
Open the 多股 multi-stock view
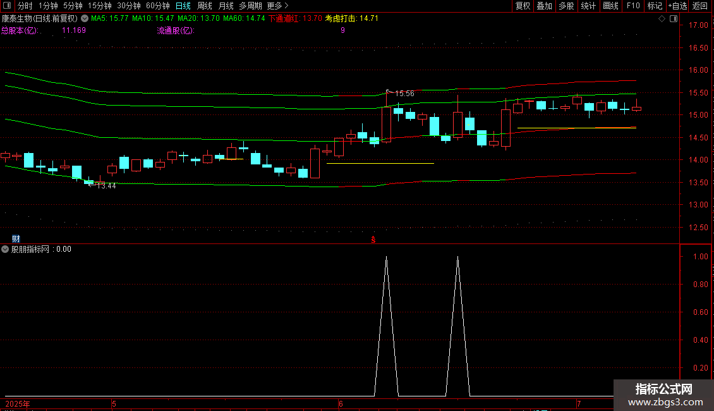[567, 6]
